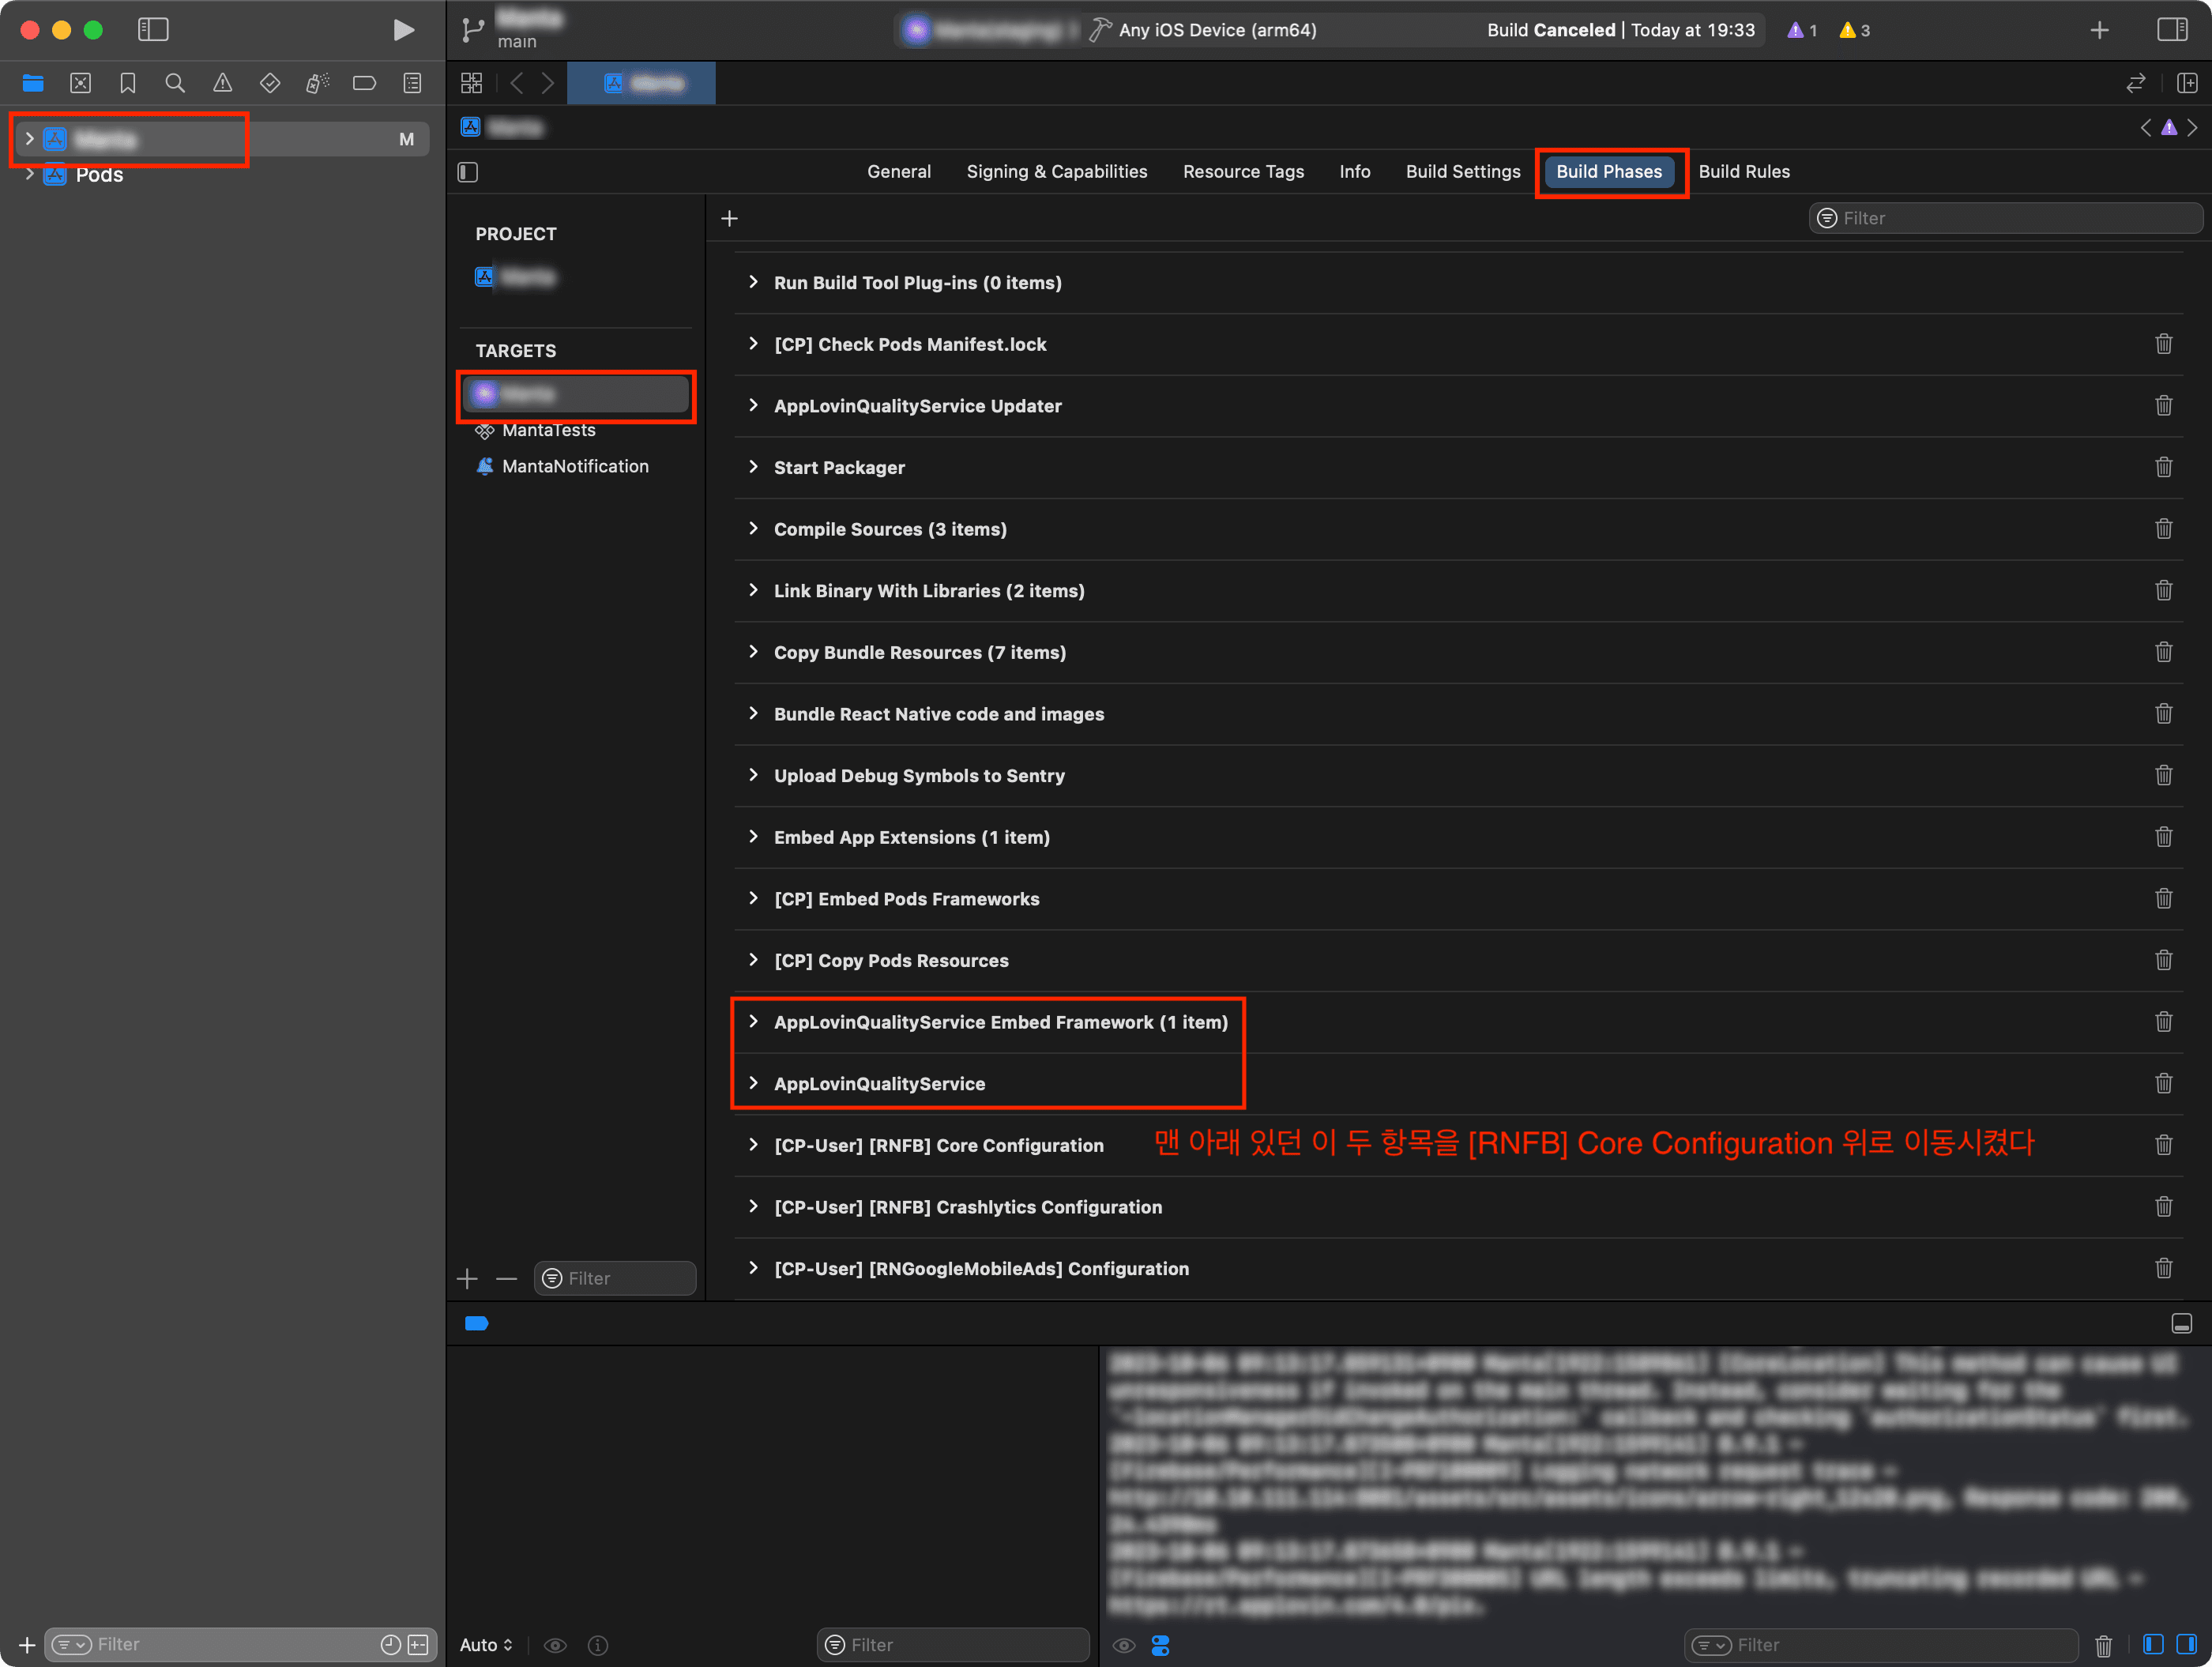Add an editor on the right
This screenshot has width=2212, height=1667.
point(2187,83)
